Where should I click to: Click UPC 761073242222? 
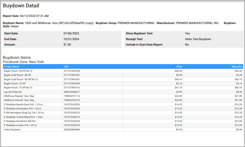tap(72, 113)
